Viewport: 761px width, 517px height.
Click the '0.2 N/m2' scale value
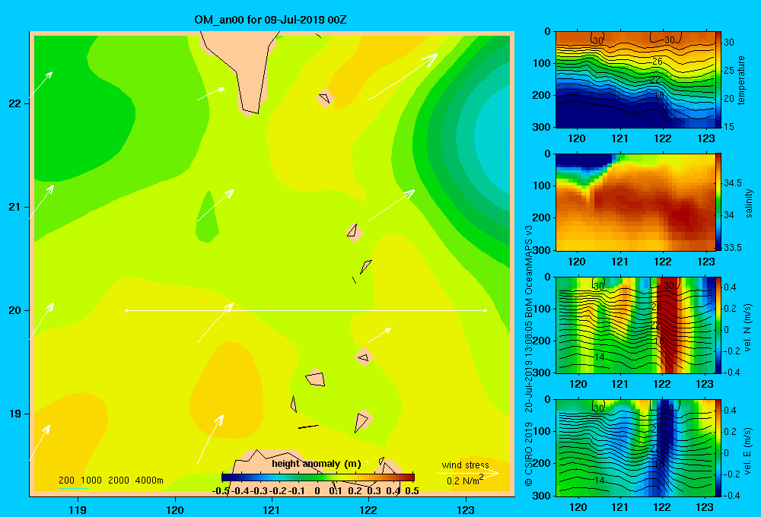click(465, 481)
